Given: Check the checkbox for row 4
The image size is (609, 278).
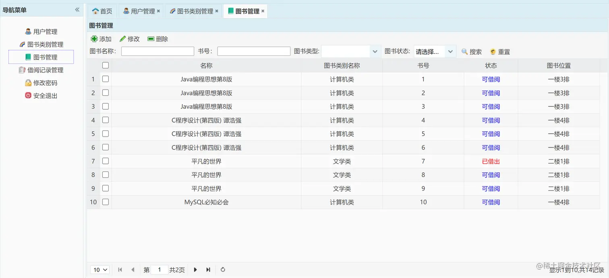Looking at the screenshot, I should pos(106,120).
